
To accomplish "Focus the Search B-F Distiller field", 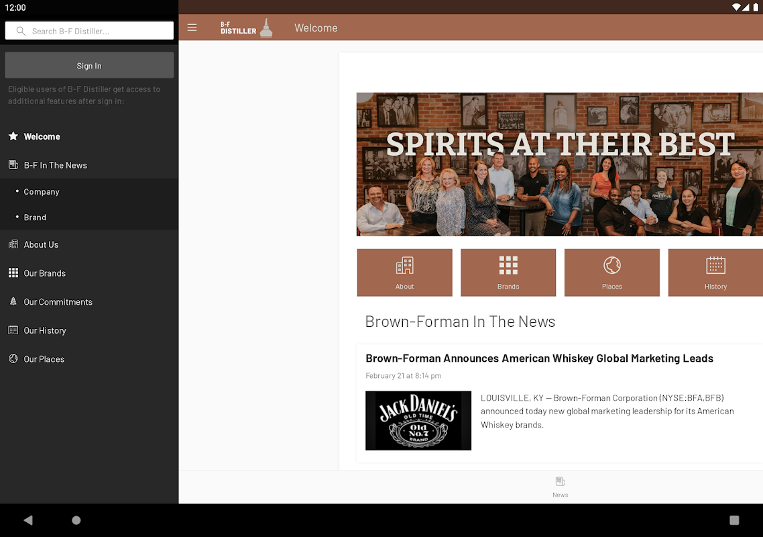I will pyautogui.click(x=89, y=31).
